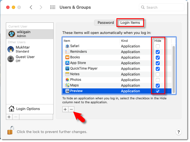Show all preferences grid icon

(x=52, y=7)
